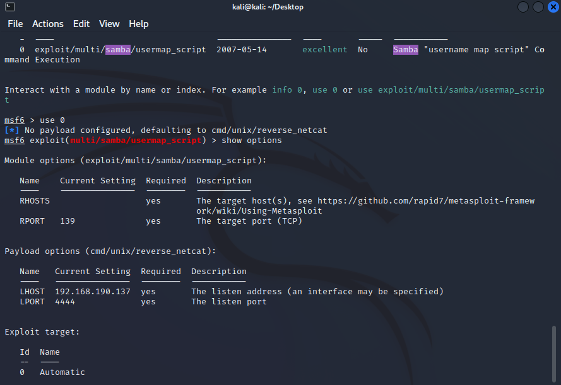Click the LHOST value 192.168.190.137

(x=93, y=292)
